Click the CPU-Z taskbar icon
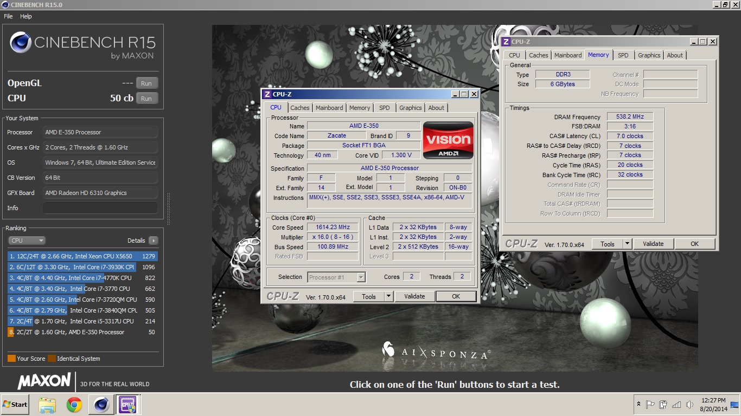The image size is (741, 416). pyautogui.click(x=128, y=405)
